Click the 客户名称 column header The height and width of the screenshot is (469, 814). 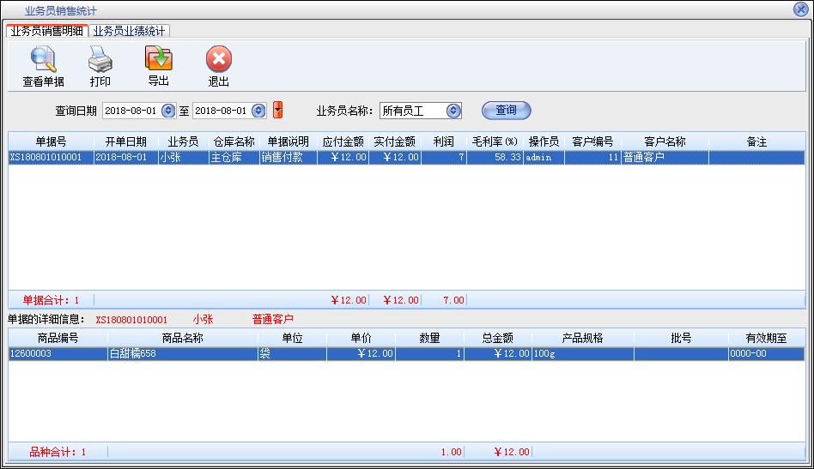click(665, 141)
